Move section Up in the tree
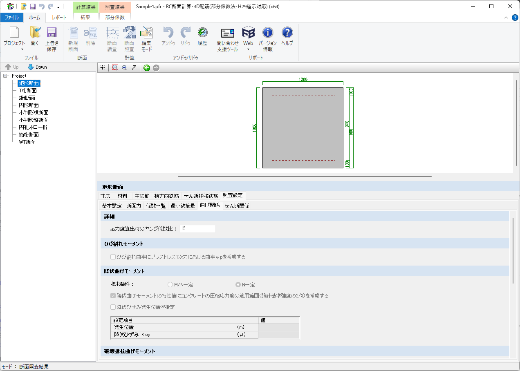This screenshot has height=371, width=520. (12, 67)
